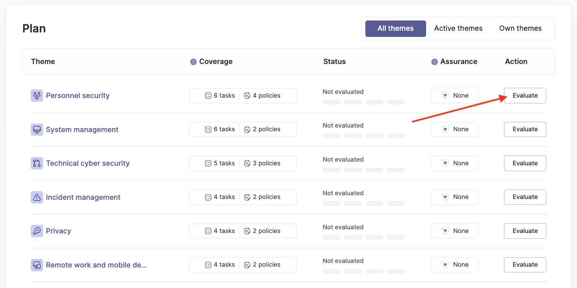
Task: Click tasks icon in System management row
Action: coord(208,129)
